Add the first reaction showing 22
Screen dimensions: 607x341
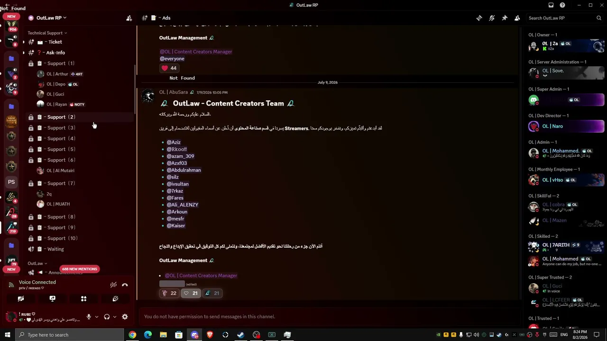pyautogui.click(x=169, y=293)
